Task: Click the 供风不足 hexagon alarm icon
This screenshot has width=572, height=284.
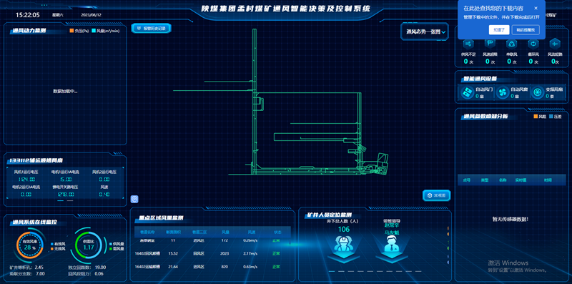Action: tap(468, 44)
